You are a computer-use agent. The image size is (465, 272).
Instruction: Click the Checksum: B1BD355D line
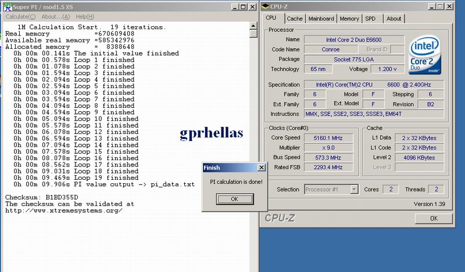[41, 197]
